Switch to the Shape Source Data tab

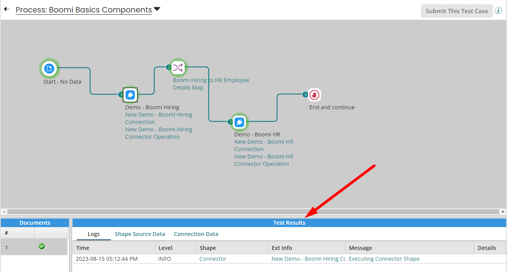(140, 234)
